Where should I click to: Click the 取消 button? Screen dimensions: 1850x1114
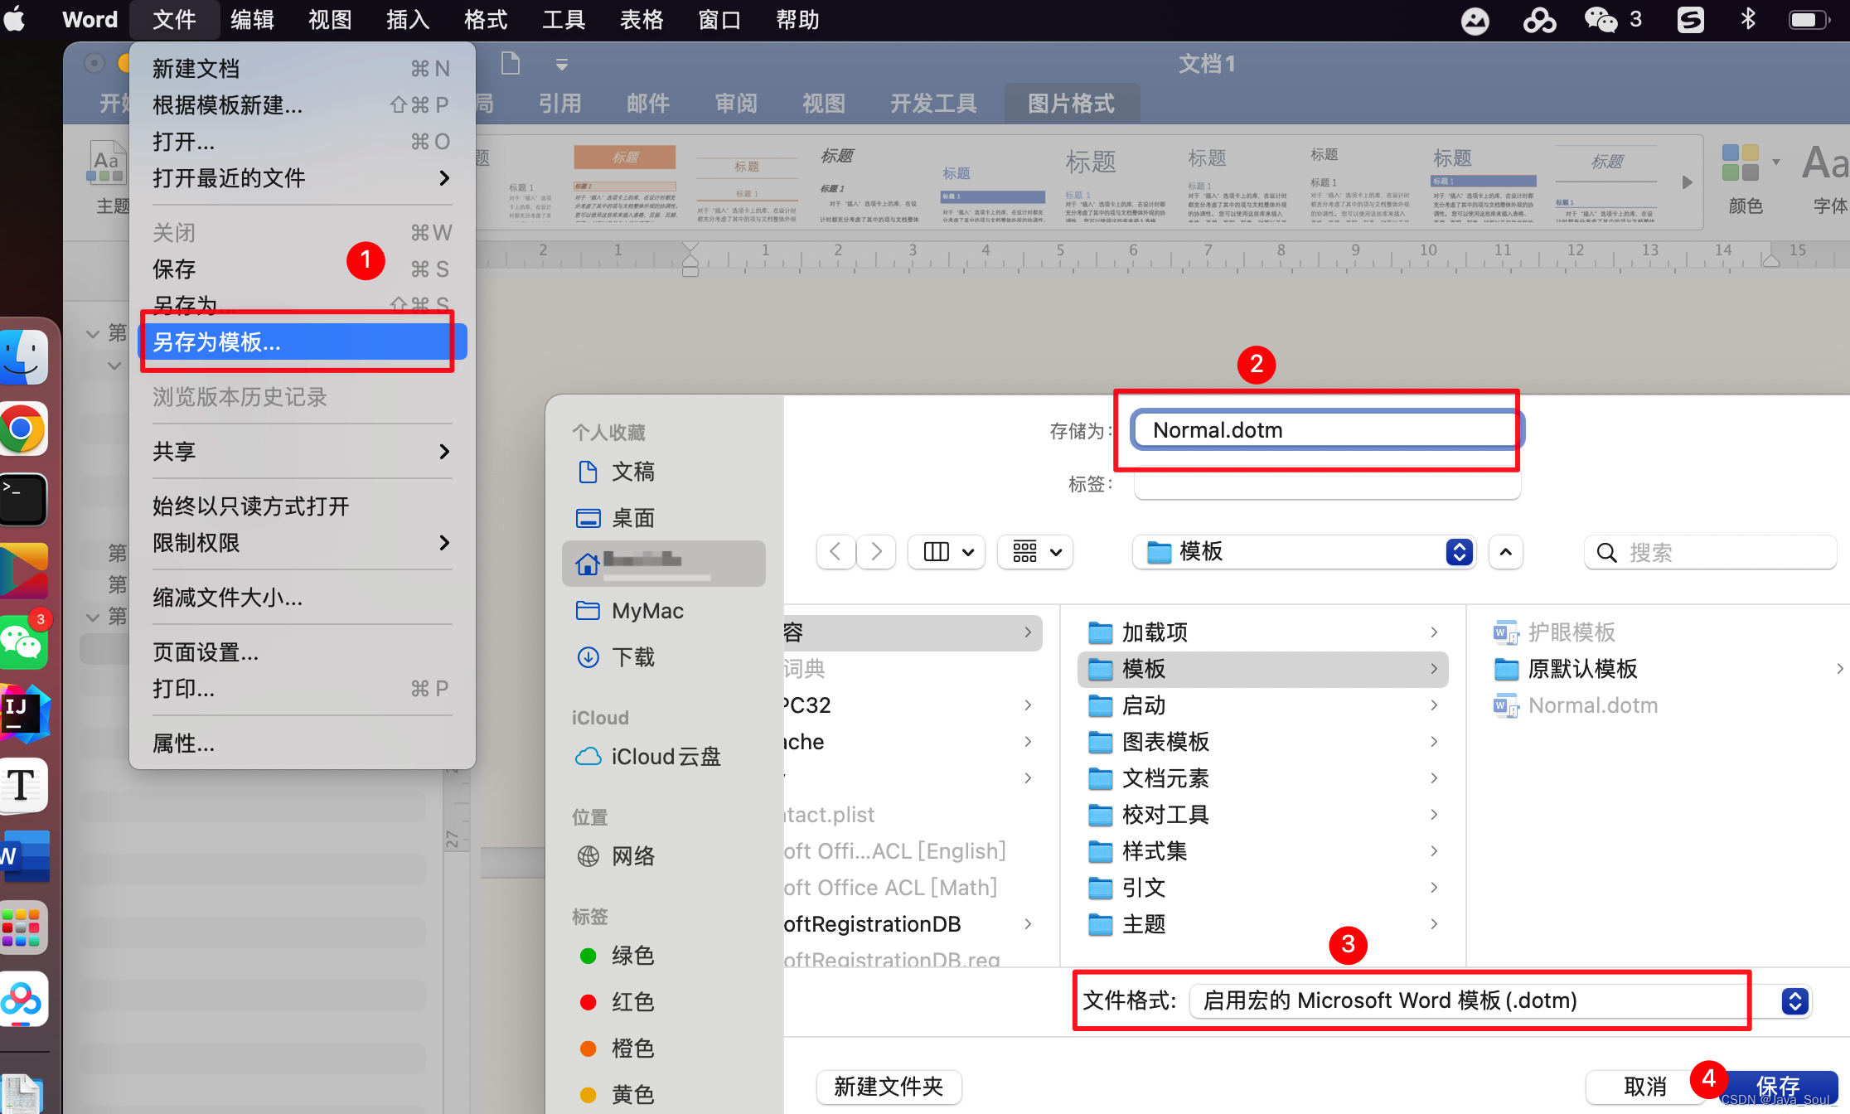pyautogui.click(x=1644, y=1087)
